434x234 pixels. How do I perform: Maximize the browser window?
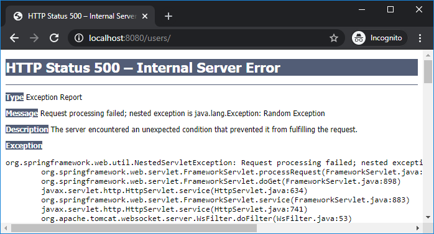pyautogui.click(x=390, y=10)
